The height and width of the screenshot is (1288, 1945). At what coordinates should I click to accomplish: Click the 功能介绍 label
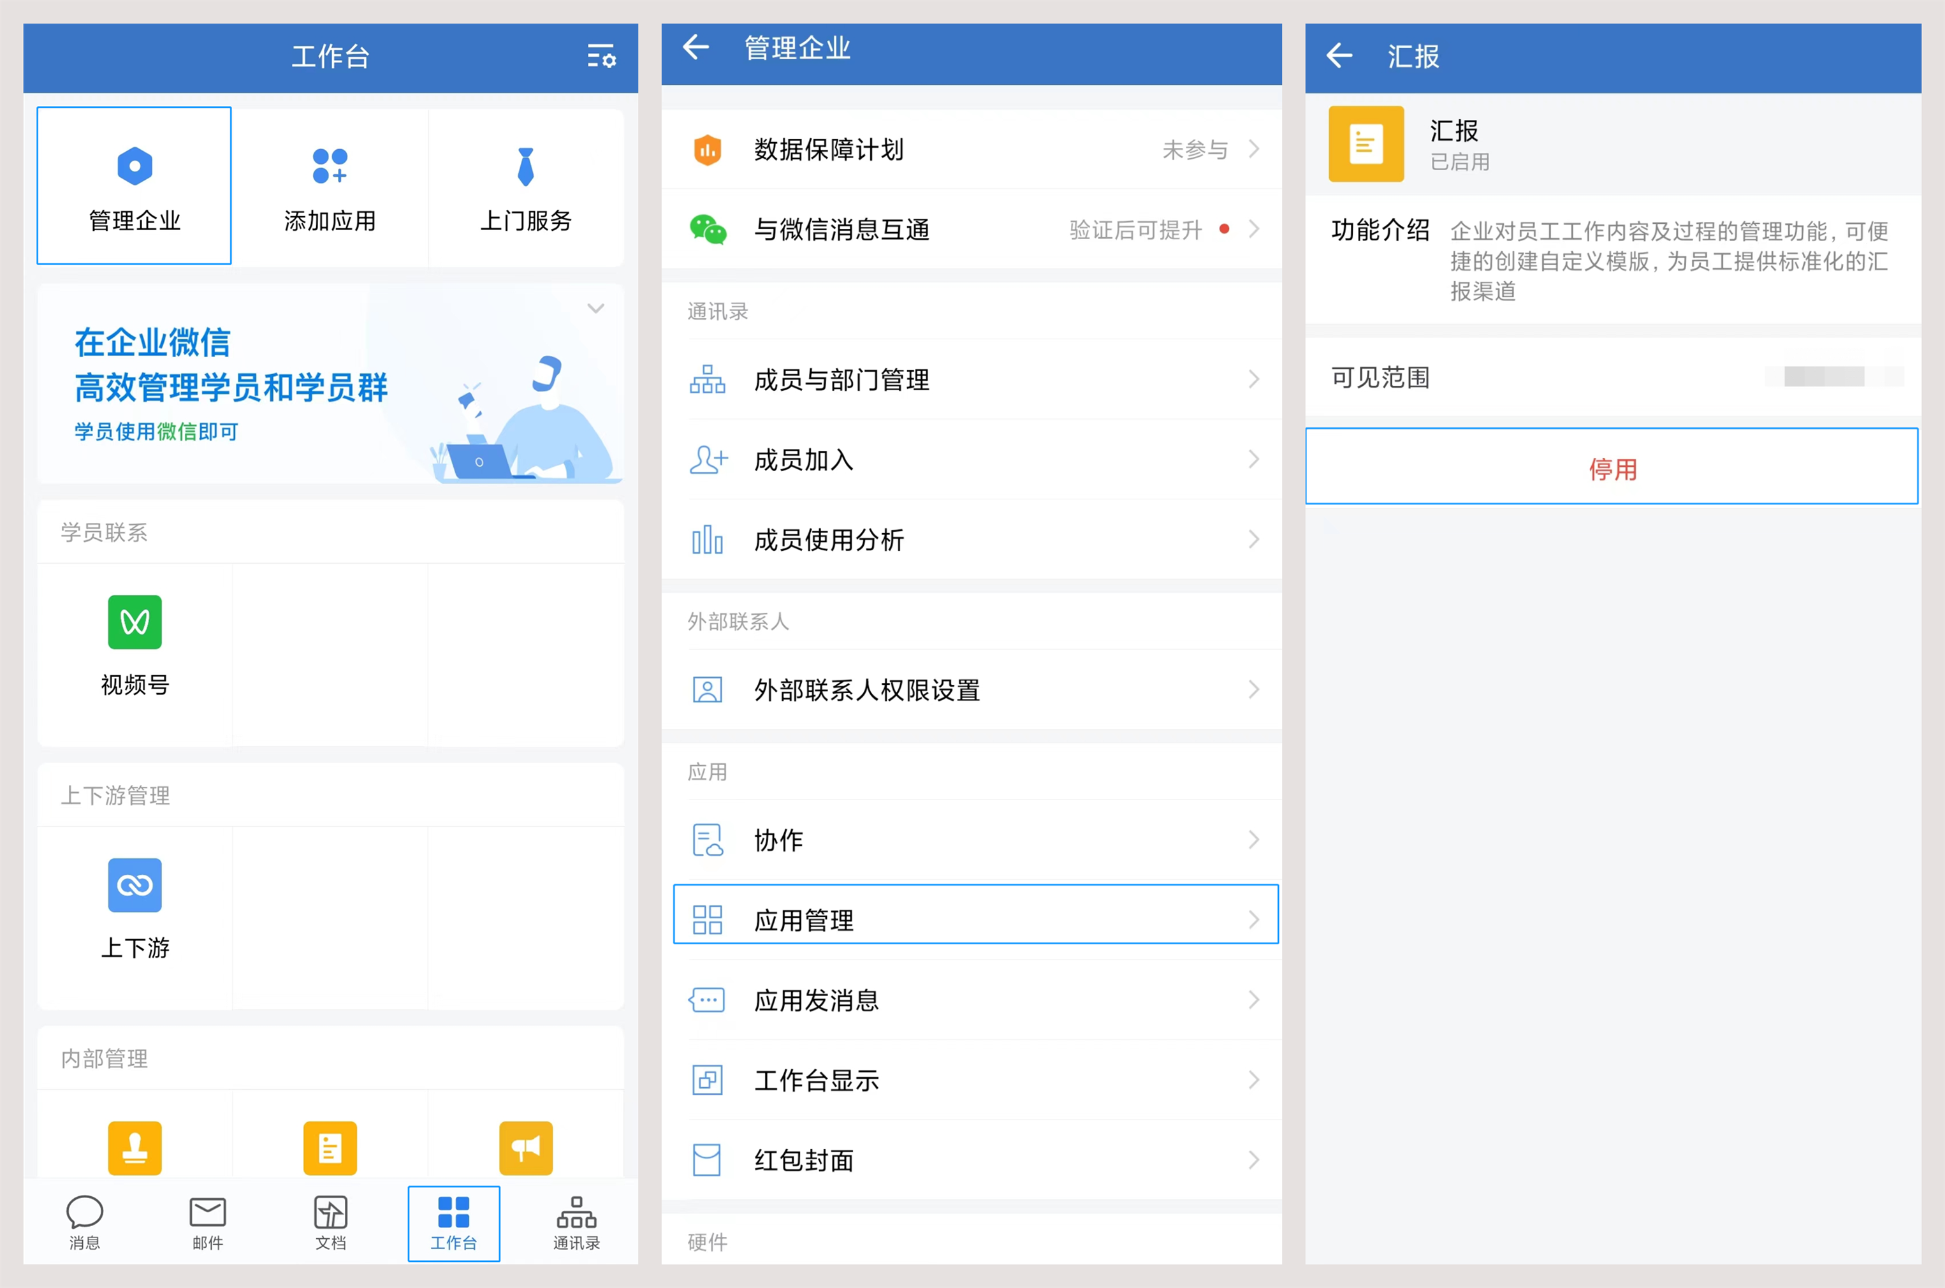[1380, 230]
